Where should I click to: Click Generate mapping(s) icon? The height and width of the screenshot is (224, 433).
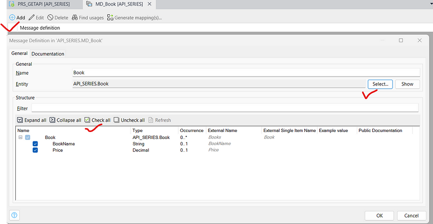click(x=110, y=18)
